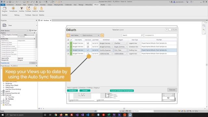
Task: Open the Print_Titles region dropdown
Action: click(121, 50)
